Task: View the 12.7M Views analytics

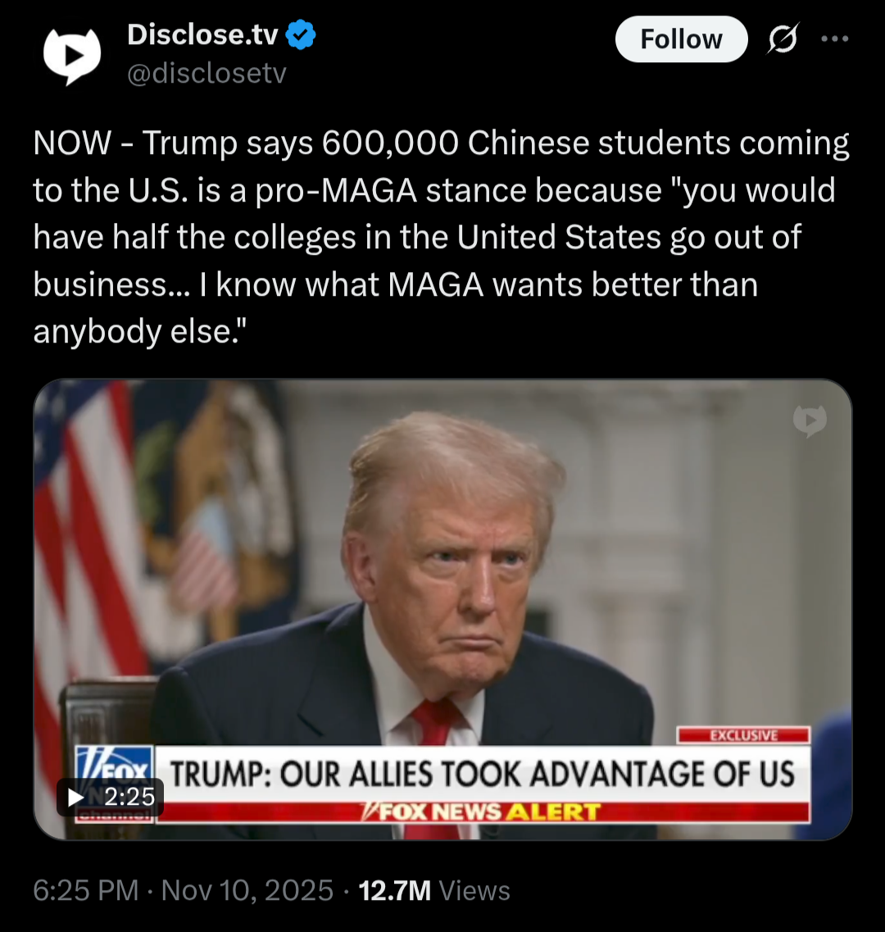Action: (x=434, y=890)
